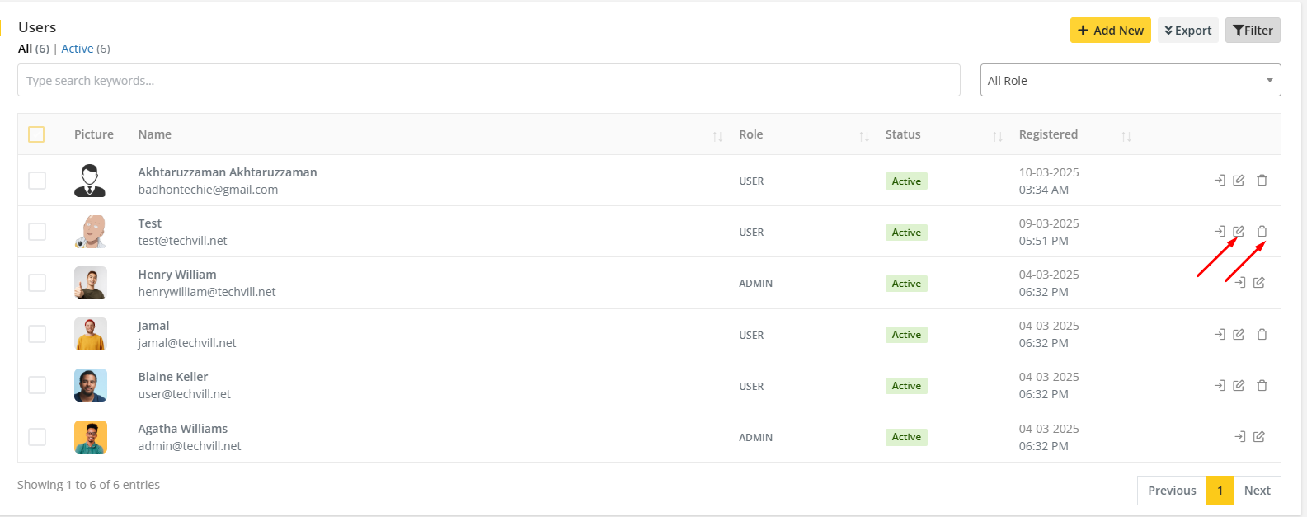1307x517 pixels.
Task: Select the All users tab
Action: point(25,49)
